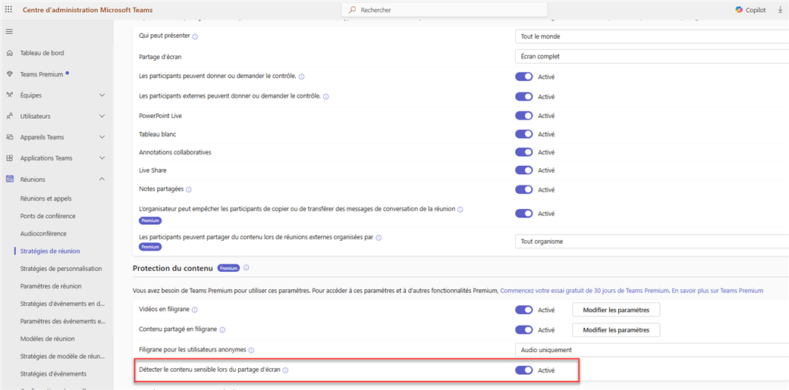Open Stratégies de personnalisation in sidebar

tap(61, 268)
